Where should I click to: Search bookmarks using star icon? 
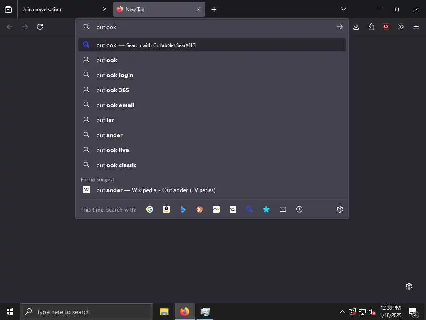tap(266, 209)
